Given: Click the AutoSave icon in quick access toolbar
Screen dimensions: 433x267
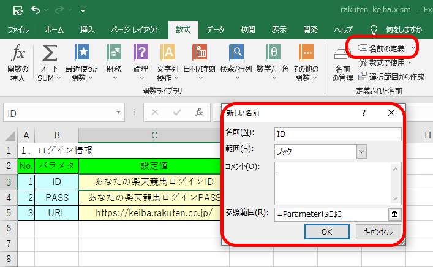Looking at the screenshot, I should point(18,10).
